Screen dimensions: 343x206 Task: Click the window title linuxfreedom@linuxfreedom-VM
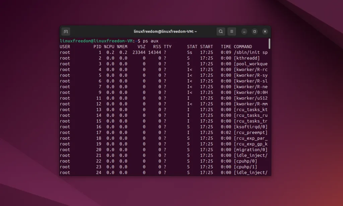pos(165,32)
